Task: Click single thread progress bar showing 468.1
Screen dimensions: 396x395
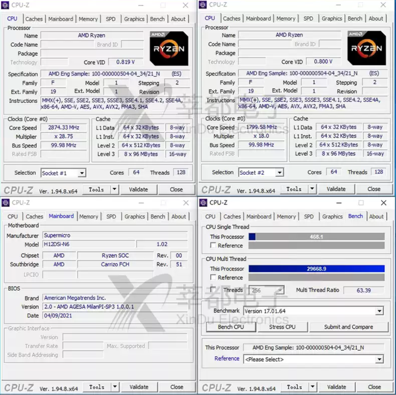Action: 317,237
